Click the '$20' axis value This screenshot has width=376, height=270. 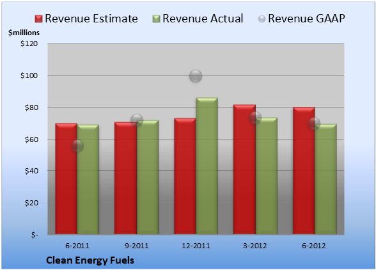(31, 203)
